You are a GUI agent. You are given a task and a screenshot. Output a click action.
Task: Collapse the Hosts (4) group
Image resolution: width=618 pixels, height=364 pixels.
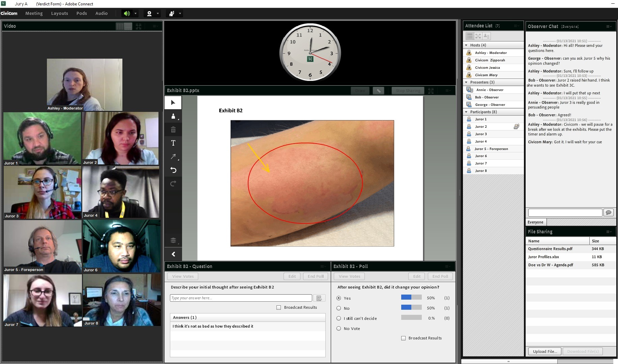466,45
